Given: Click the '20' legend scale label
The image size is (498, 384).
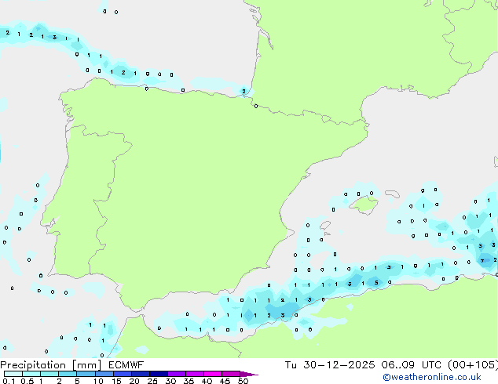Looking at the screenshot, I should pyautogui.click(x=134, y=381).
